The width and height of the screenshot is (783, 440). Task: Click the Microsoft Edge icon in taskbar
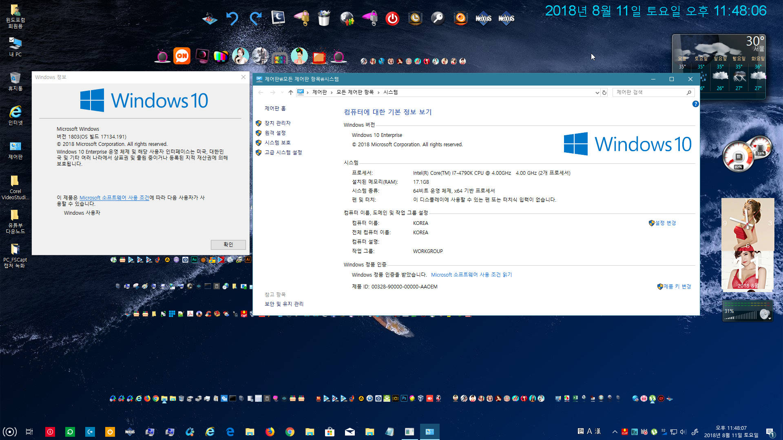(230, 431)
